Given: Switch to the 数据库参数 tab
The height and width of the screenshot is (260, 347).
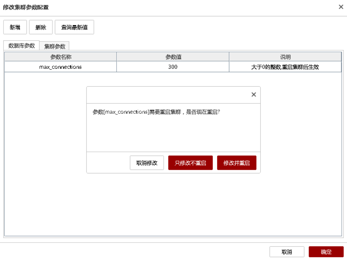Looking at the screenshot, I should coord(22,46).
